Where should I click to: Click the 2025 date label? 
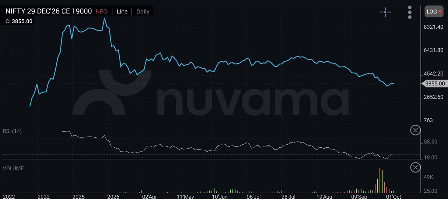click(x=78, y=196)
